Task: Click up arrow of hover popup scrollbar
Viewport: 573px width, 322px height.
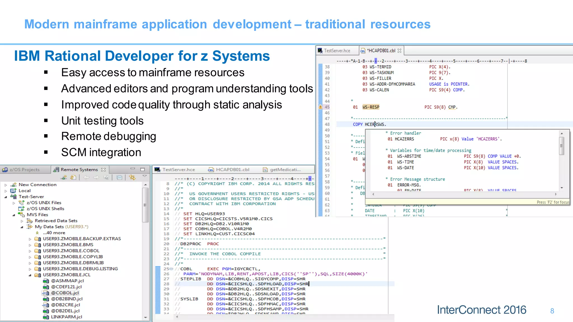Action: pyautogui.click(x=562, y=134)
